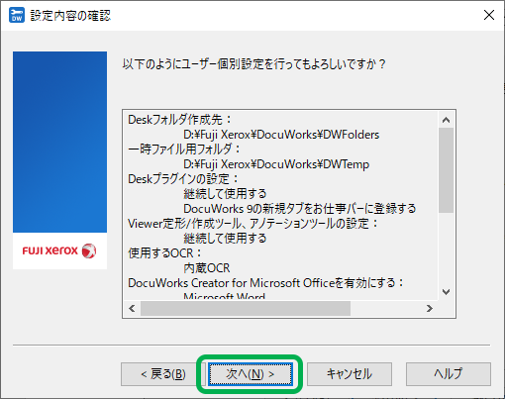505x399 pixels.
Task: Open help via the ヘルプ button
Action: click(x=449, y=374)
